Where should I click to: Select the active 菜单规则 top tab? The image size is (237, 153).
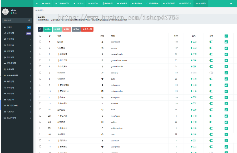tap(201, 3)
